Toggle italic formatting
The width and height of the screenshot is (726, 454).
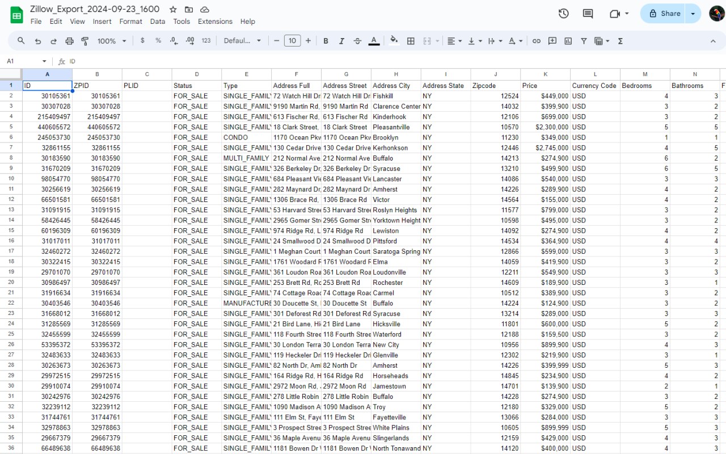pyautogui.click(x=341, y=41)
